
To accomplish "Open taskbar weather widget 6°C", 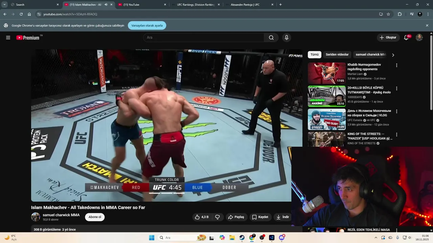I will [x=10, y=238].
